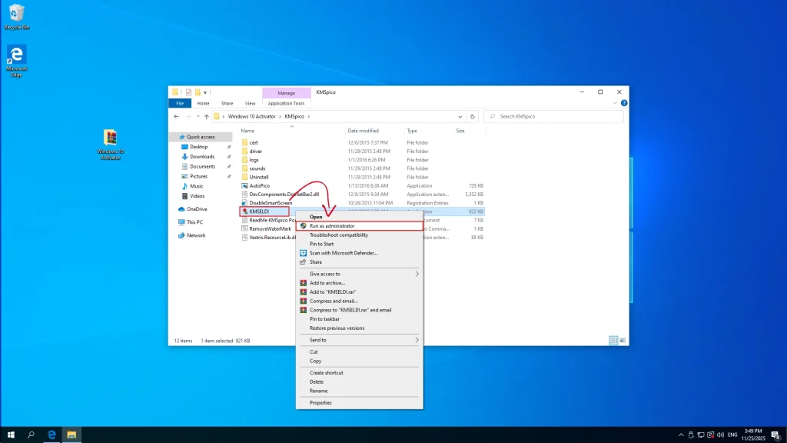The image size is (787, 443).
Task: Click the Share icon in the context menu
Action: coord(303,261)
